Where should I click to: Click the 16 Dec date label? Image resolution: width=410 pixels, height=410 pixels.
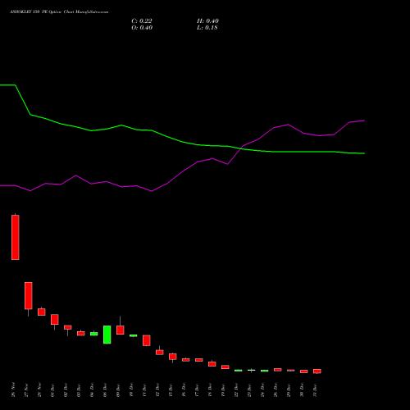(184, 390)
